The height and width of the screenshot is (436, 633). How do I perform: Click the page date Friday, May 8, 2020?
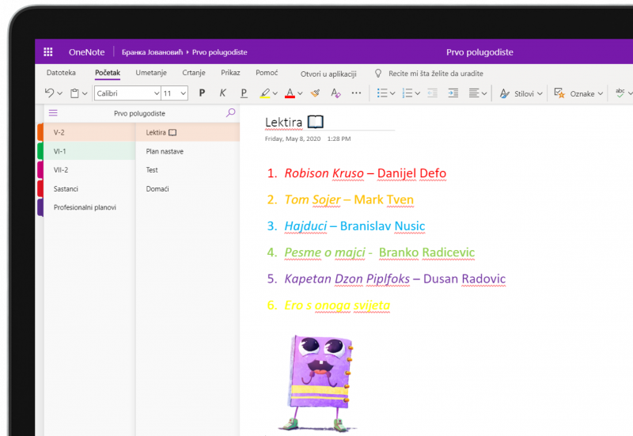(293, 138)
